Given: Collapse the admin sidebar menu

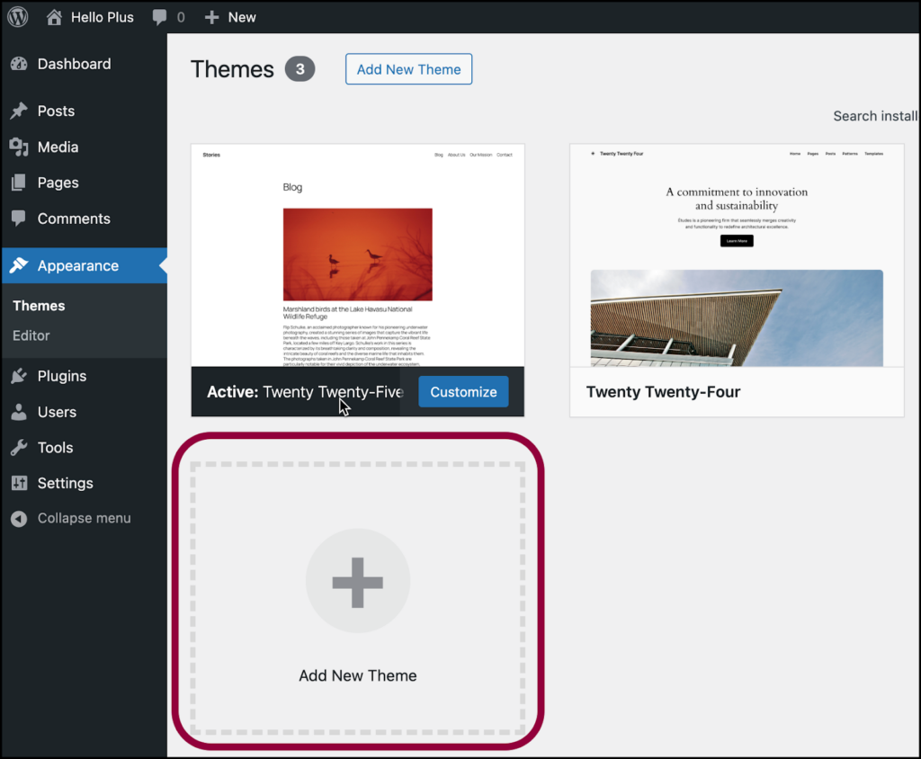Looking at the screenshot, I should (83, 518).
